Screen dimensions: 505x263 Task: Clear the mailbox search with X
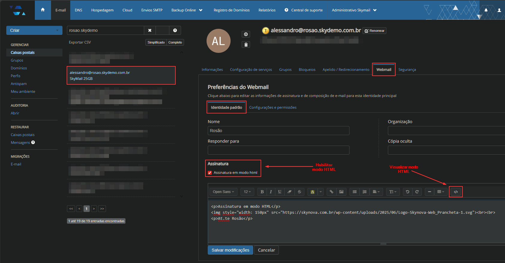150,30
